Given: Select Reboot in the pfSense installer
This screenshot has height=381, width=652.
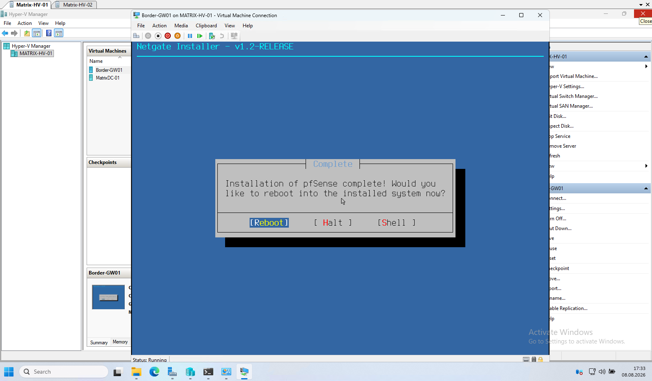Looking at the screenshot, I should (269, 223).
